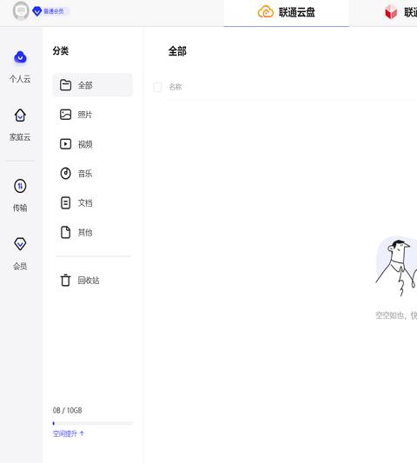The width and height of the screenshot is (417, 463).
Task: Click the 空间提升 upgrade link
Action: coord(69,433)
